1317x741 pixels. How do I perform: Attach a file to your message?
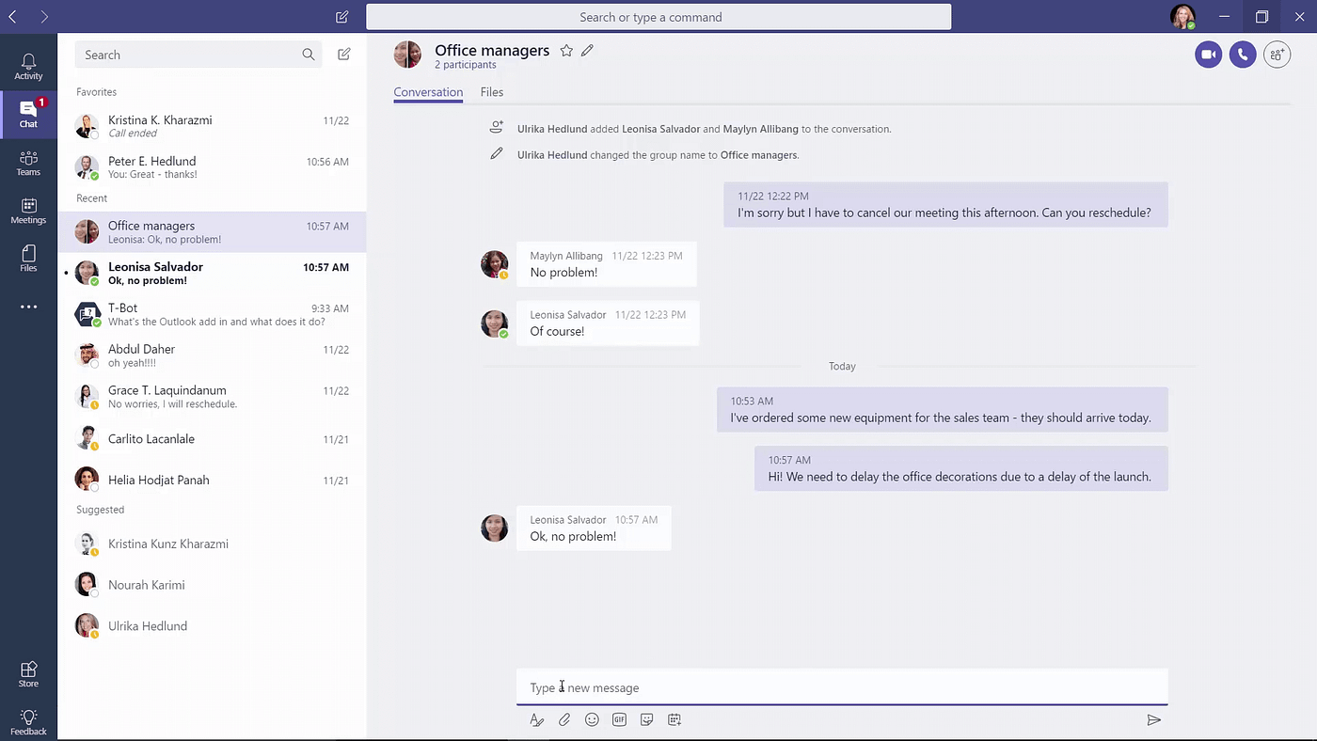[563, 719]
